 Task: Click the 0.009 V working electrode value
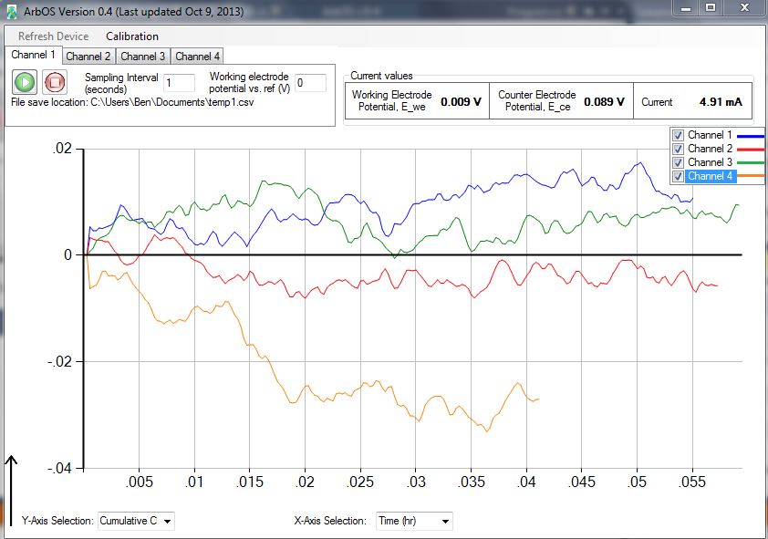461,102
